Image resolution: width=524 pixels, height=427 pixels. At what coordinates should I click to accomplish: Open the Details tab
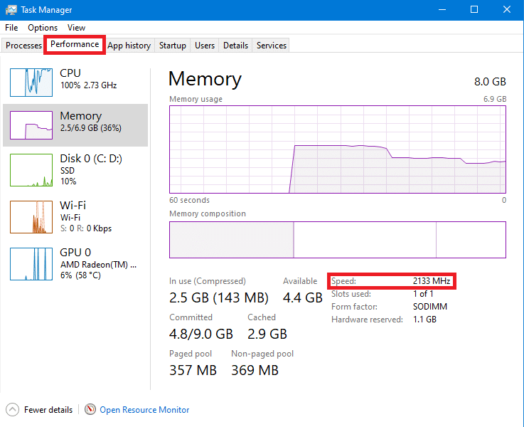[235, 46]
